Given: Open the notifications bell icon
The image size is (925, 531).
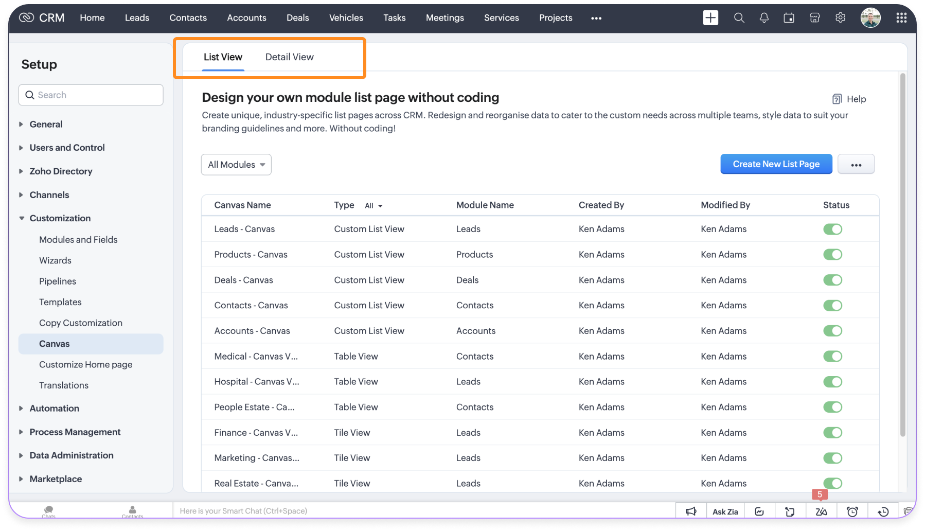Looking at the screenshot, I should [764, 17].
